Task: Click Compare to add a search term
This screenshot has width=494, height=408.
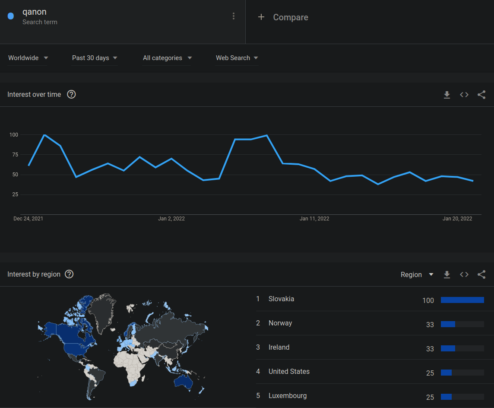Action: (x=291, y=17)
